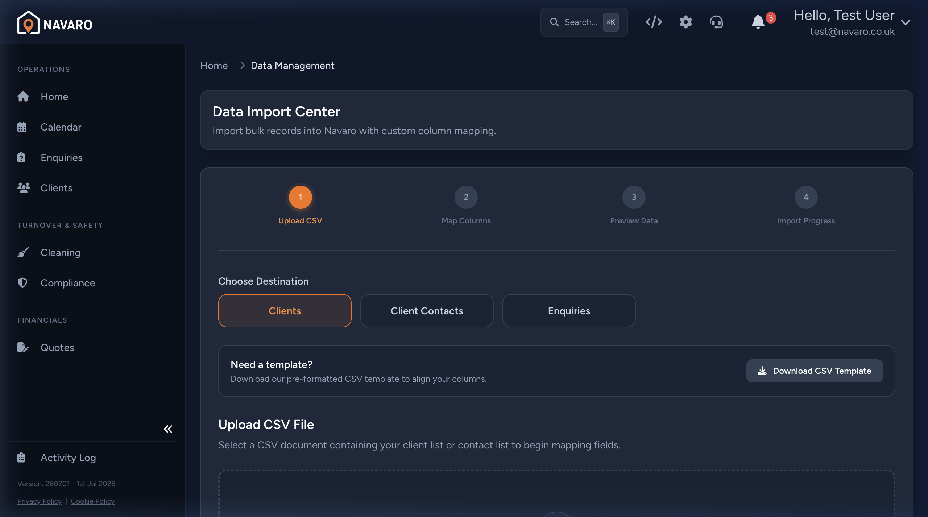
Task: Select Clients as import destination
Action: coord(285,311)
